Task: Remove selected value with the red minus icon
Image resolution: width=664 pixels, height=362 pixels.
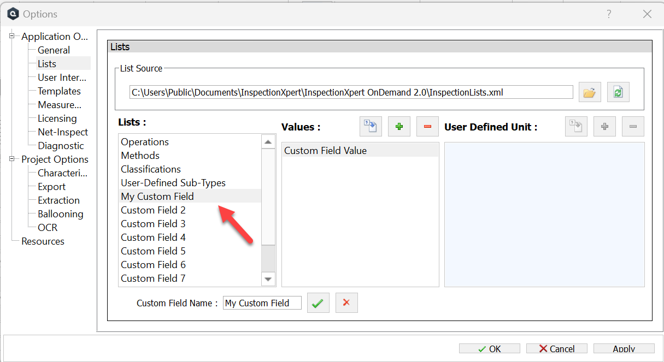Action: coord(427,126)
